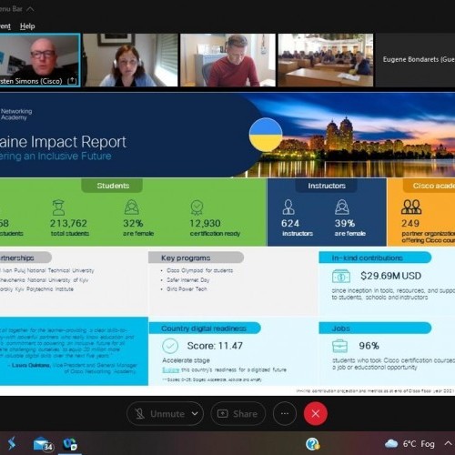The height and width of the screenshot is (455, 455).
Task: Open the Help menu
Action: 27,26
